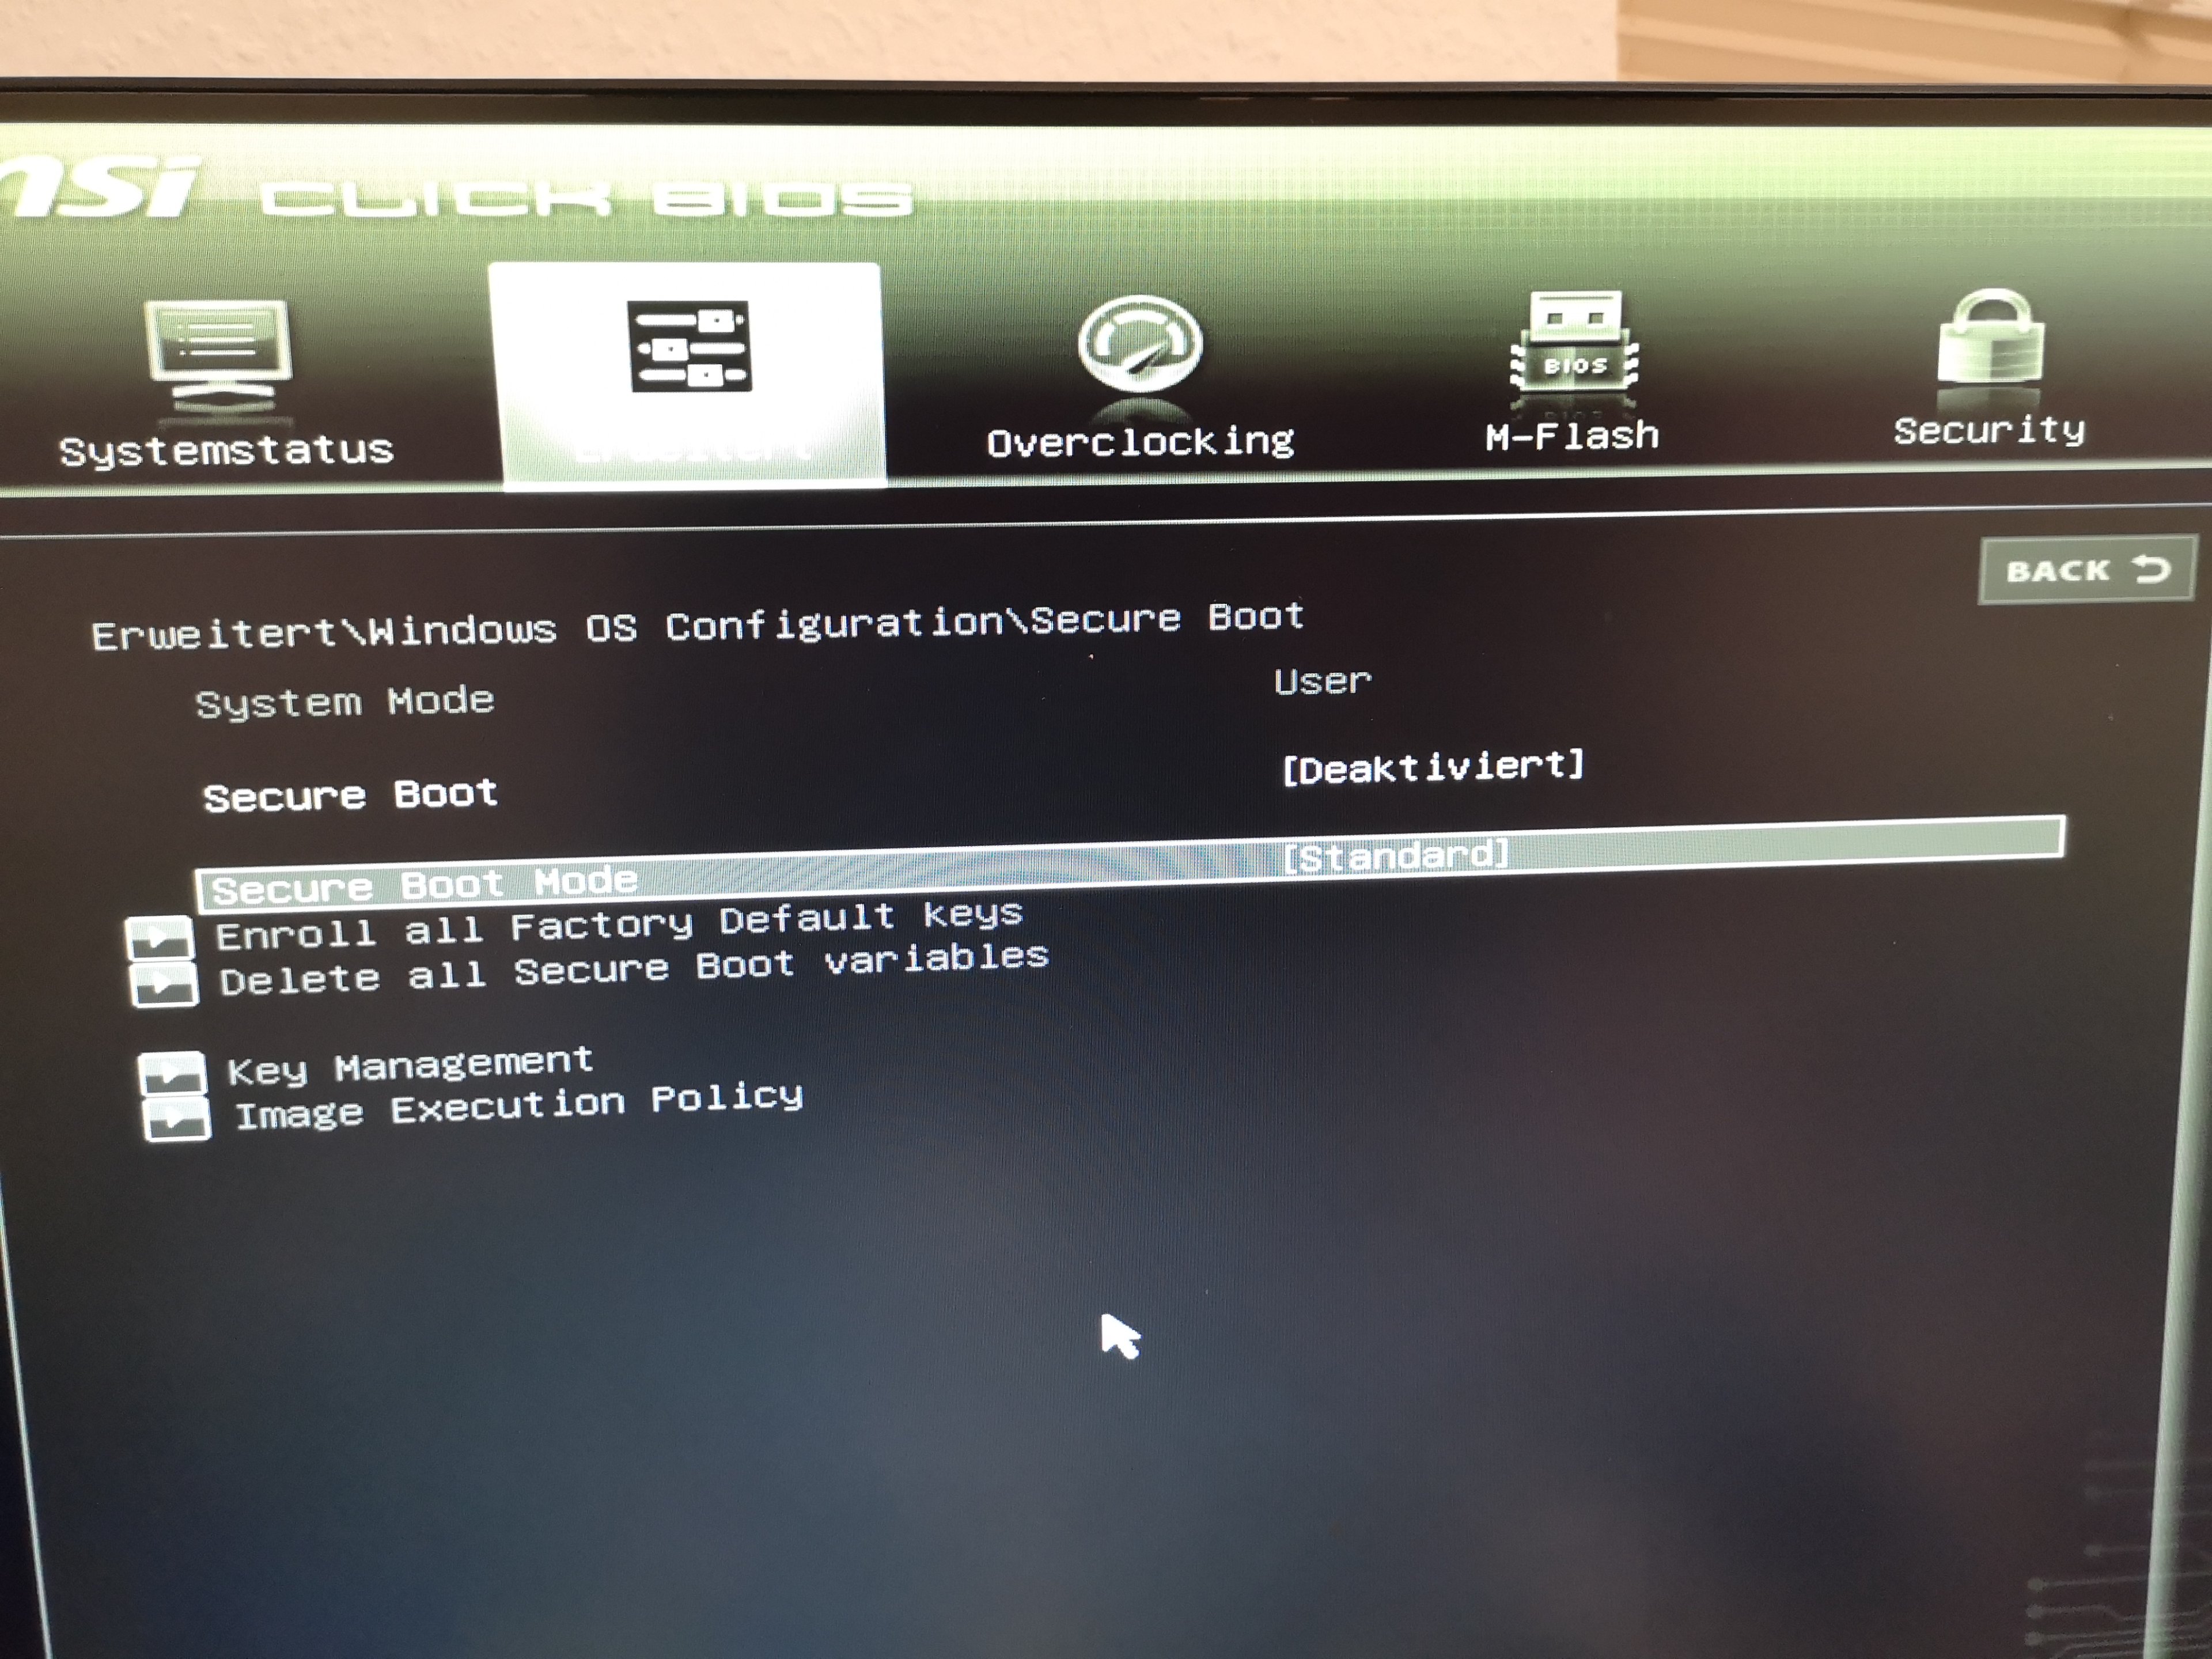Viewport: 2212px width, 1659px height.
Task: Click the Erweitert sliders icon
Action: click(690, 346)
